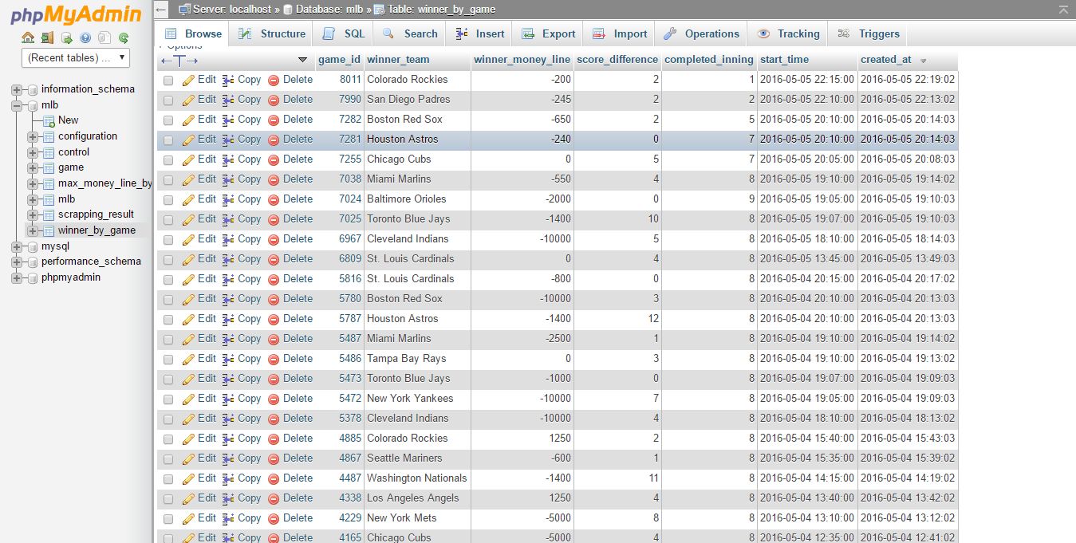
Task: Sort by the winner_money_line column header
Action: [522, 60]
